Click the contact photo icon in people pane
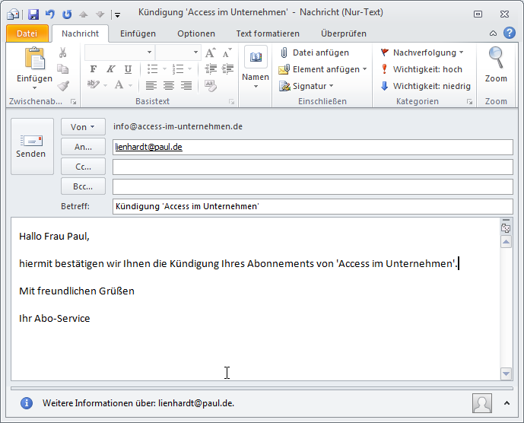The width and height of the screenshot is (524, 423). [482, 403]
